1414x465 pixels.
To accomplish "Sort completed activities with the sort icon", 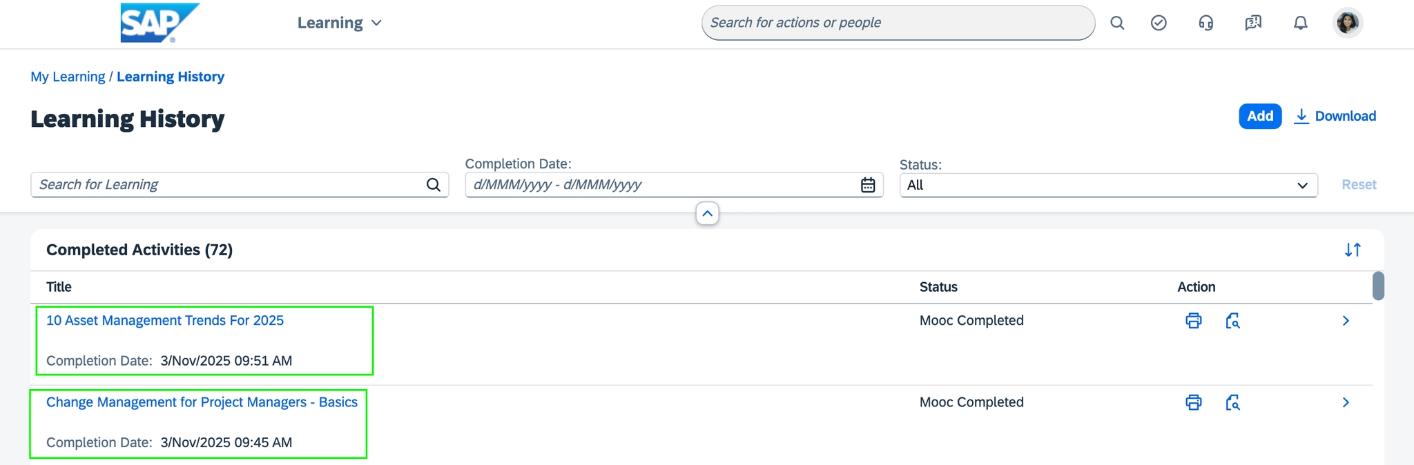I will point(1353,250).
